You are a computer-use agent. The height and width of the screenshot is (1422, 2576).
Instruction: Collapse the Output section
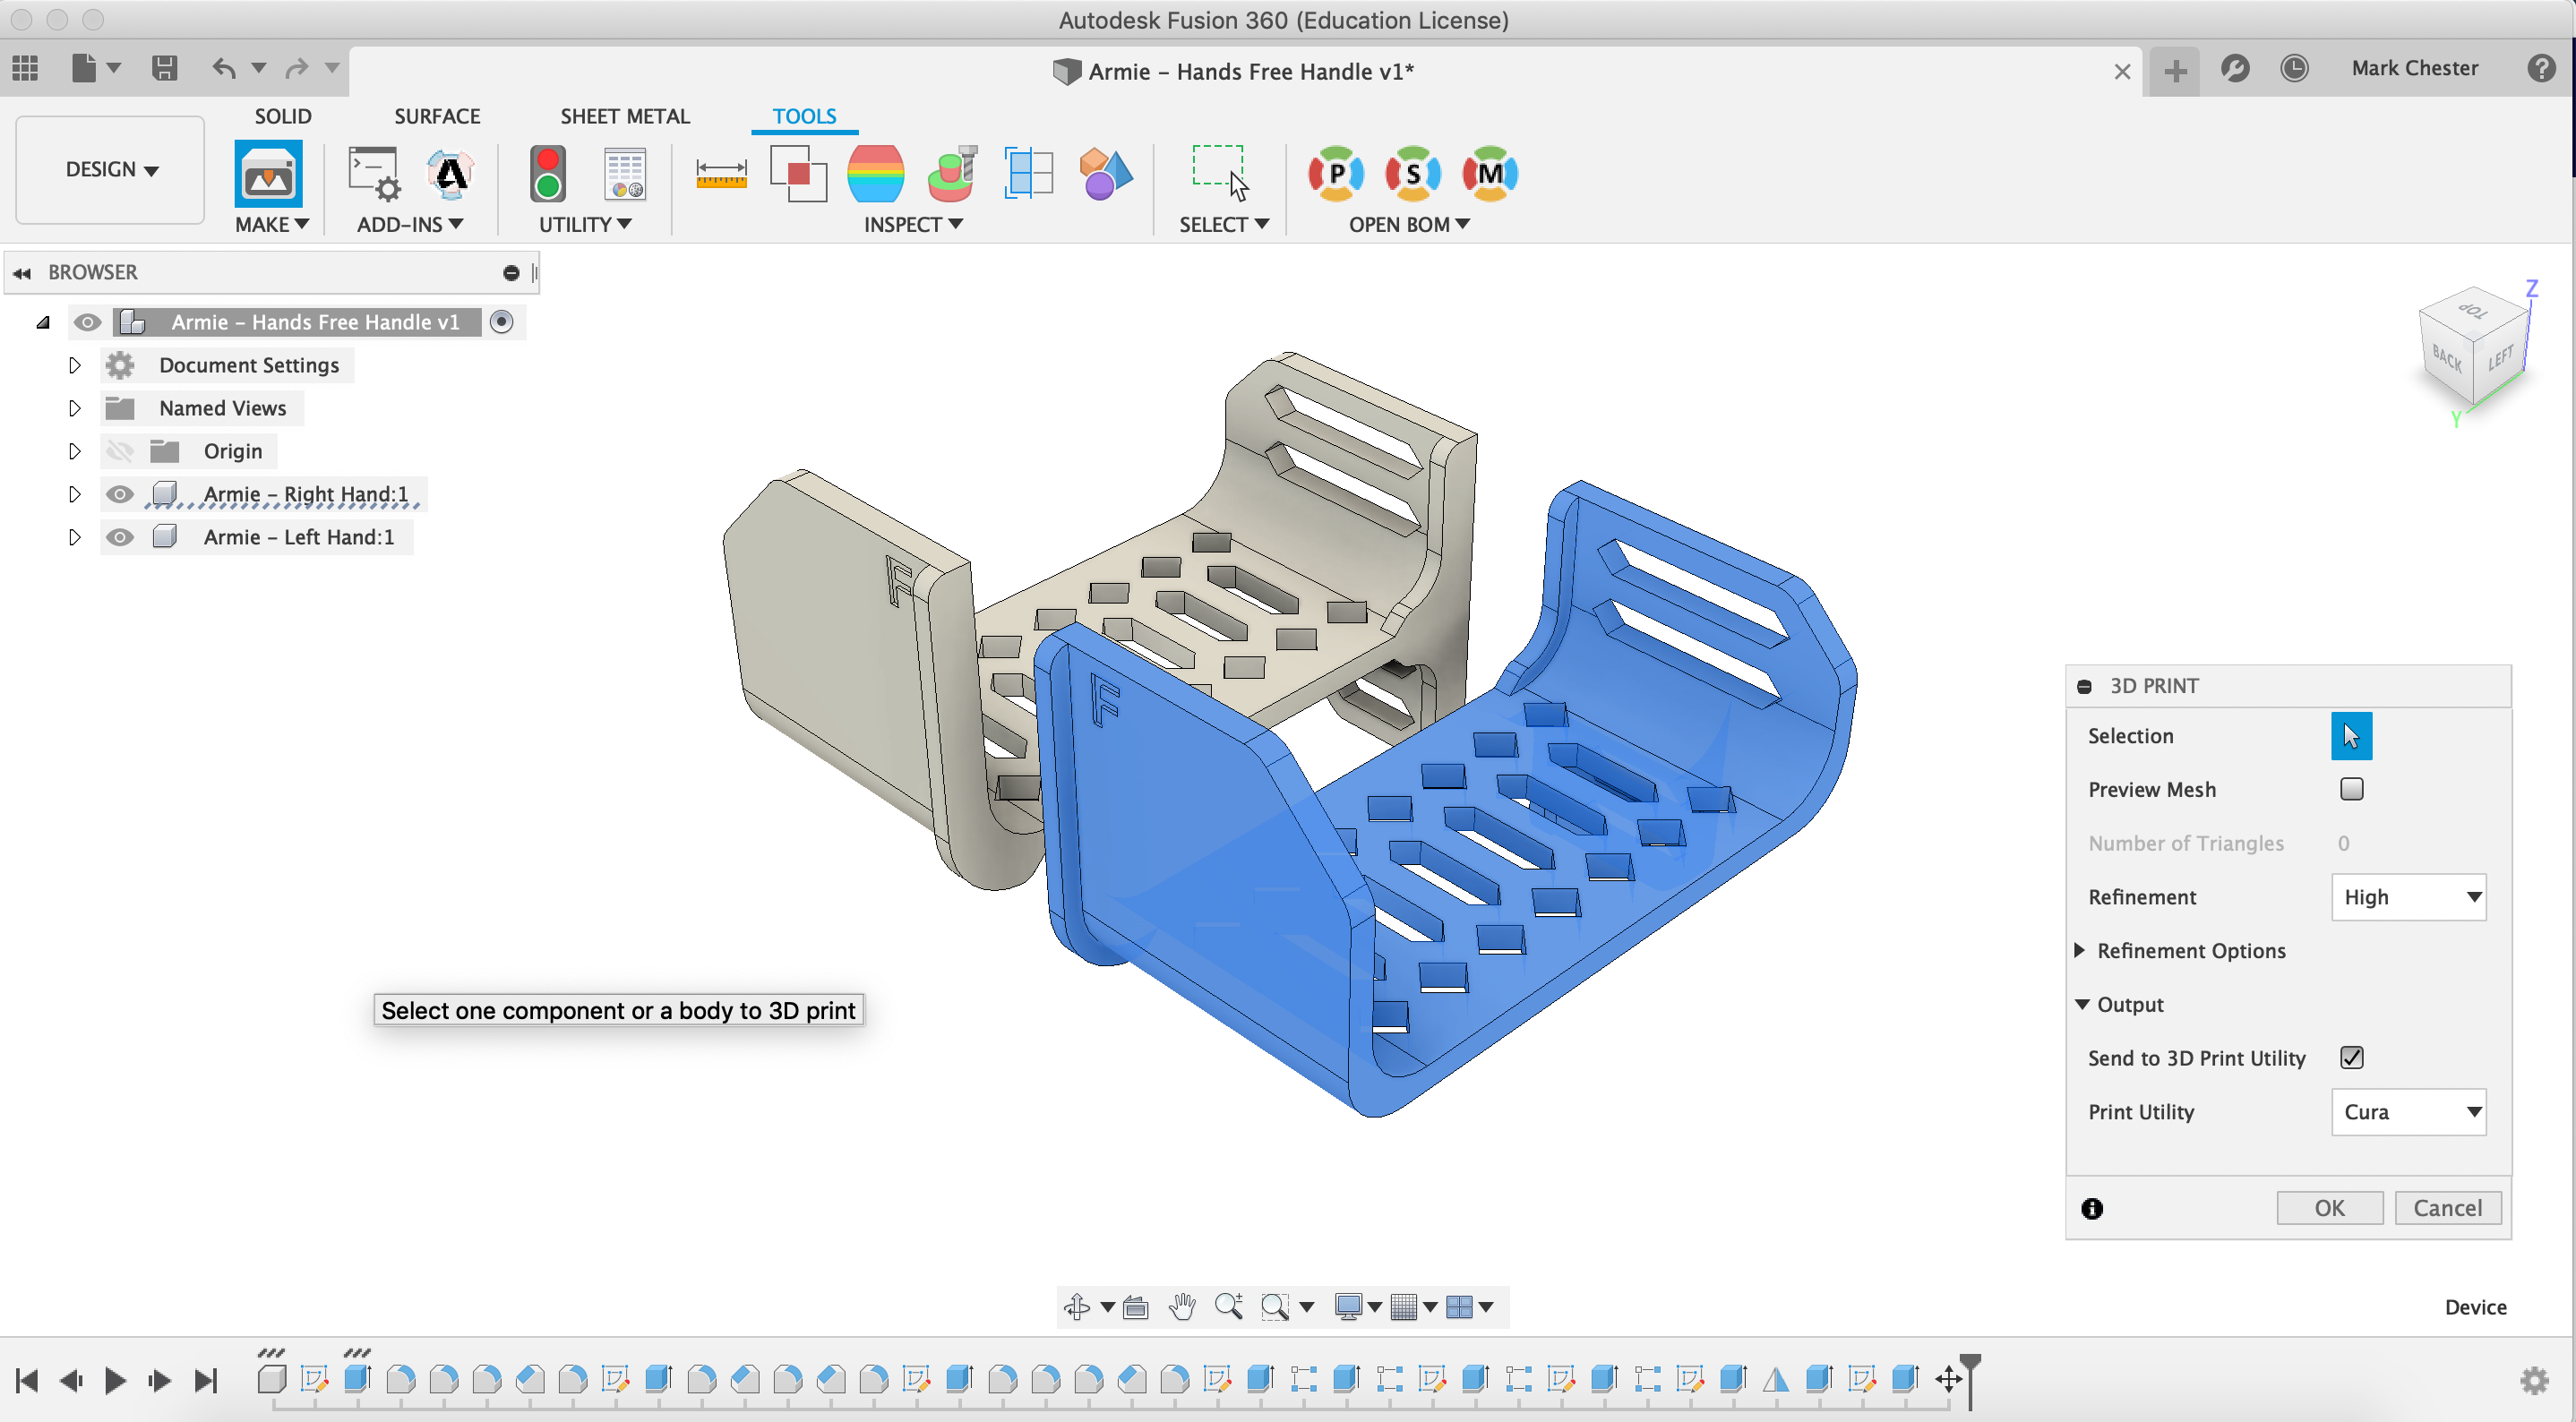pos(2082,1004)
